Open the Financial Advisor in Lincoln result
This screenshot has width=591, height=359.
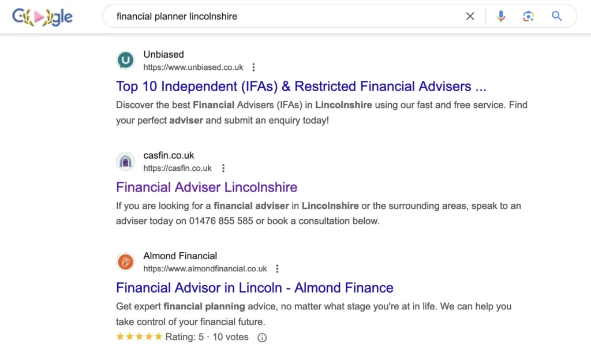click(x=255, y=287)
